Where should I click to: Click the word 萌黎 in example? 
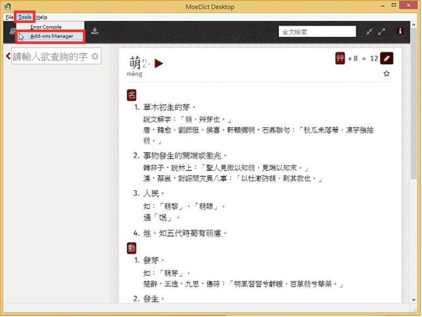tap(171, 207)
